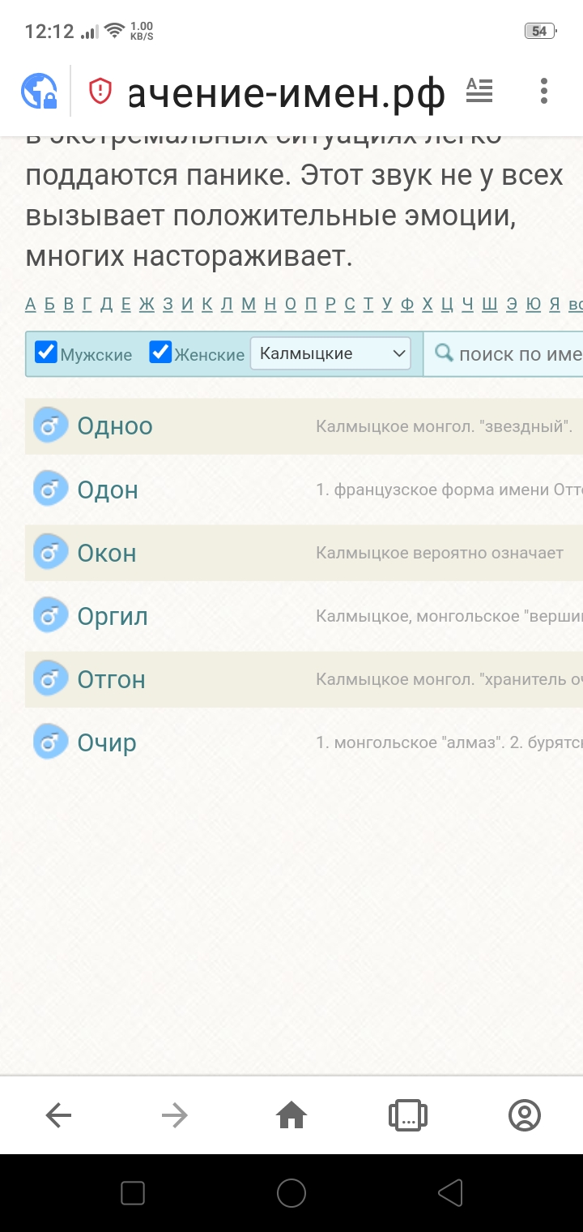Open reader mode icon in address bar
Viewport: 583px width, 1232px height.
click(x=479, y=91)
